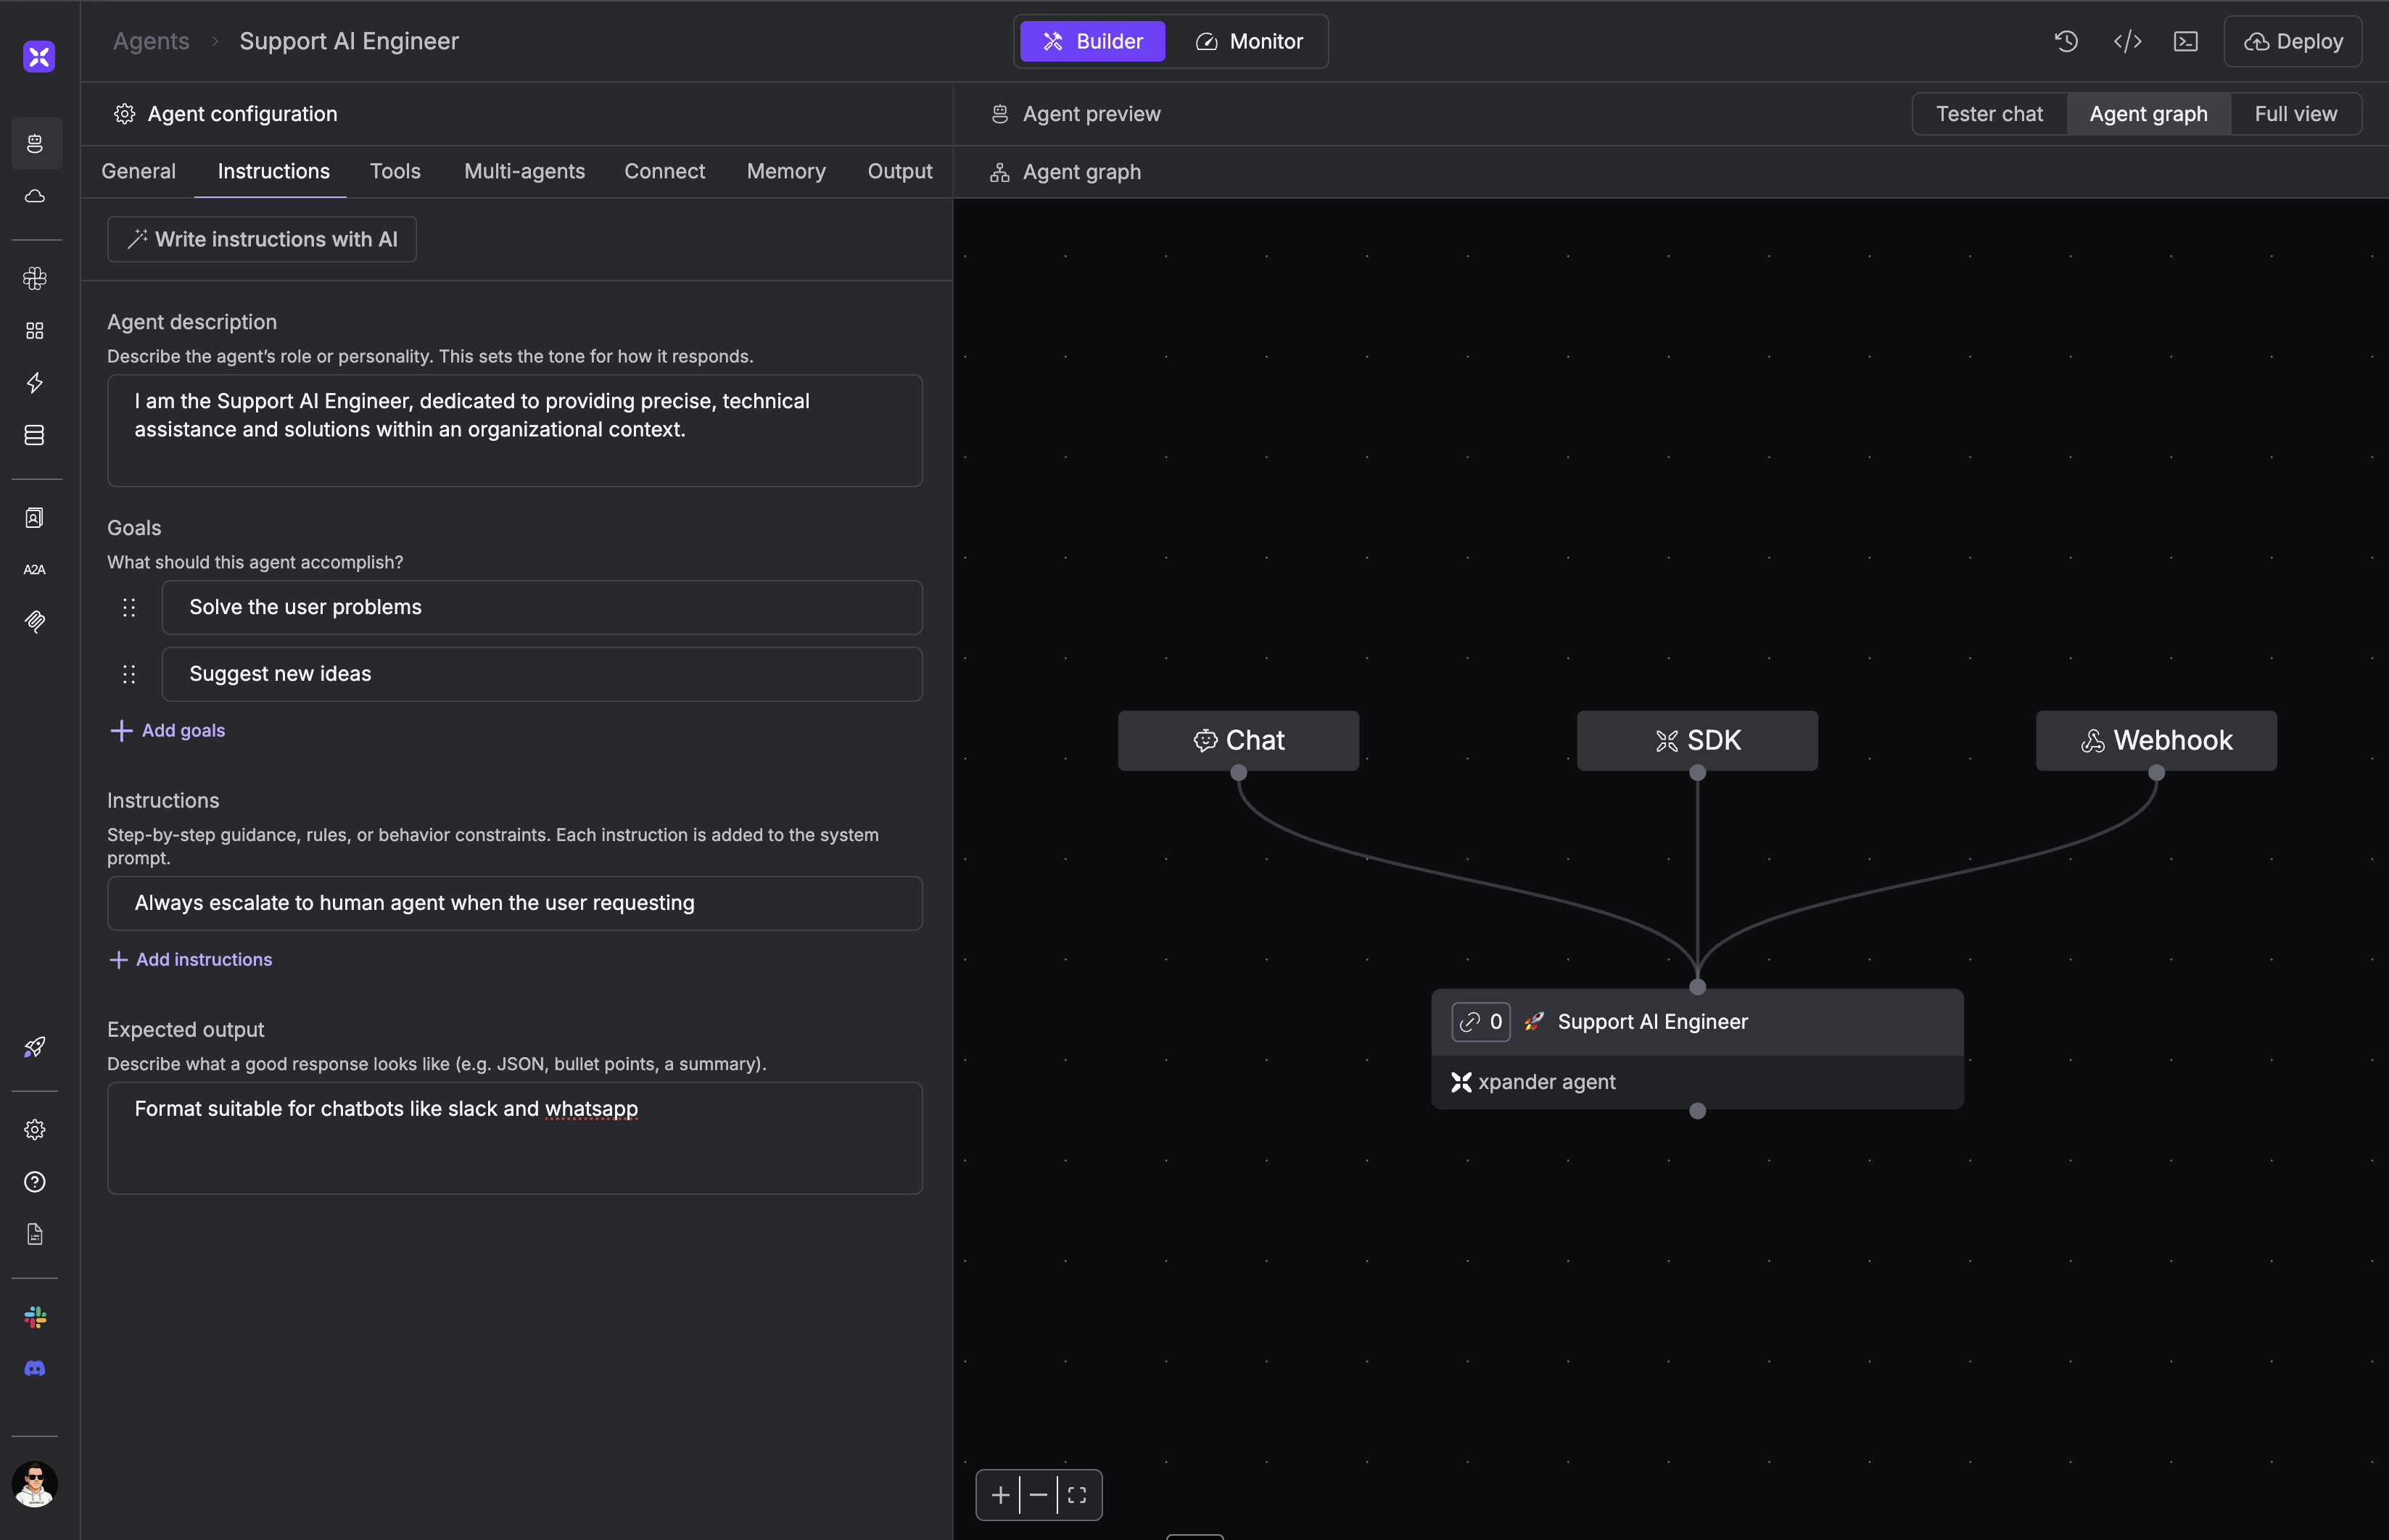This screenshot has width=2389, height=1540.
Task: Click the Expected output text field
Action: pos(514,1138)
